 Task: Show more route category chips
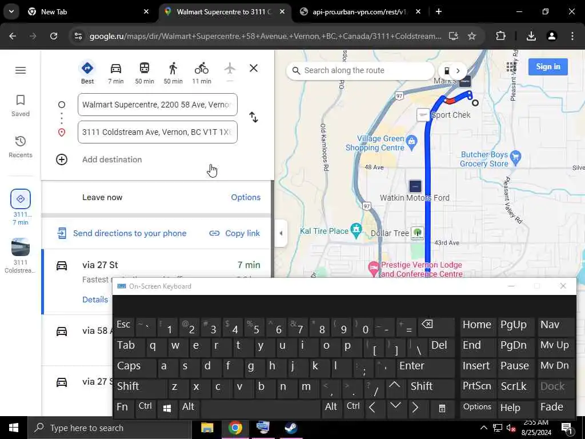458,70
